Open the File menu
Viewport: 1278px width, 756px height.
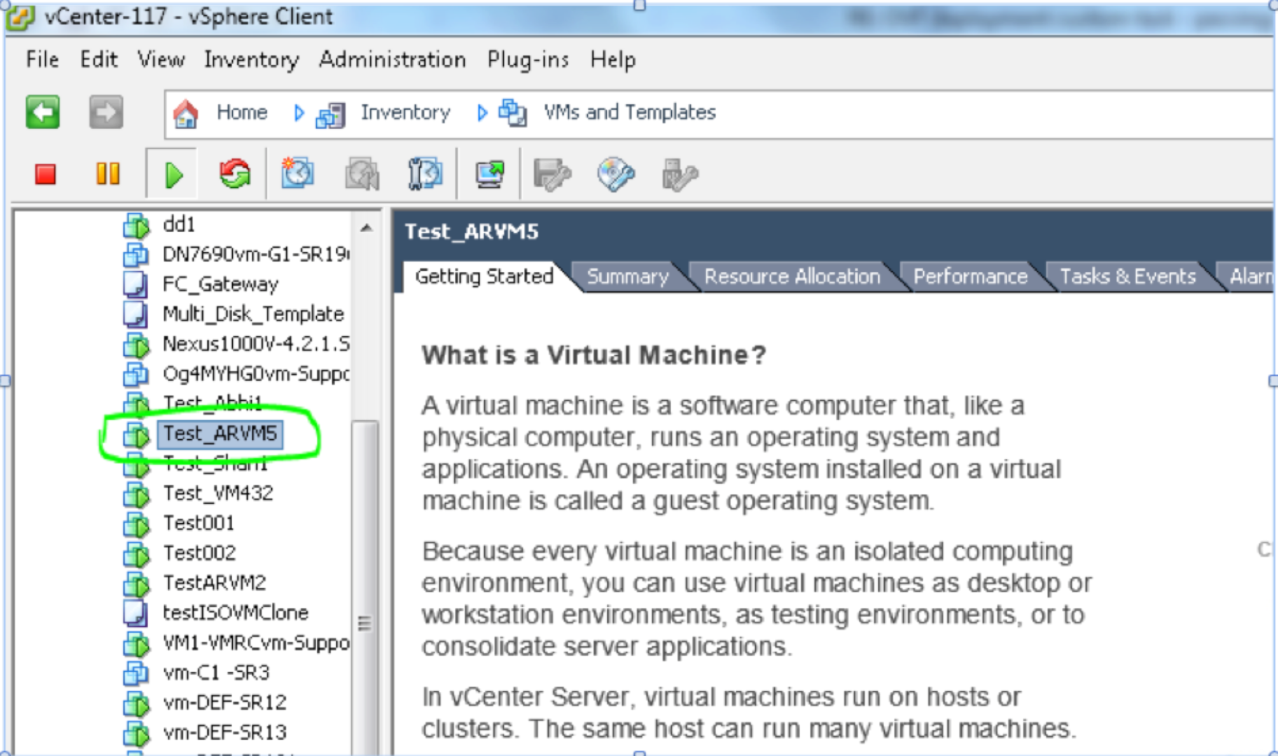pyautogui.click(x=43, y=59)
